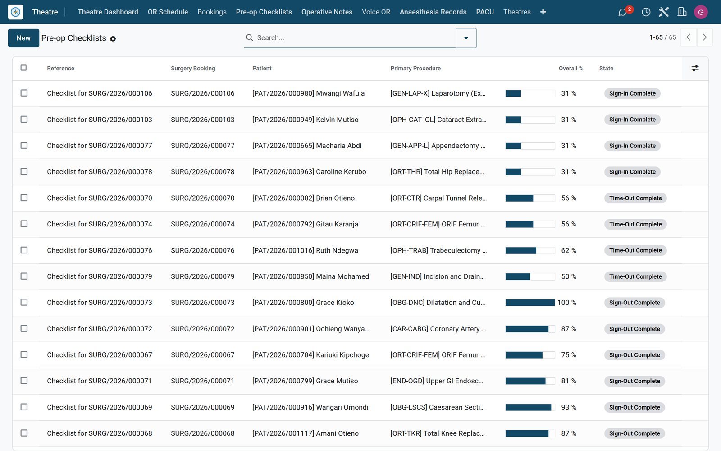
Task: Open the Voice OR menu
Action: pyautogui.click(x=376, y=12)
